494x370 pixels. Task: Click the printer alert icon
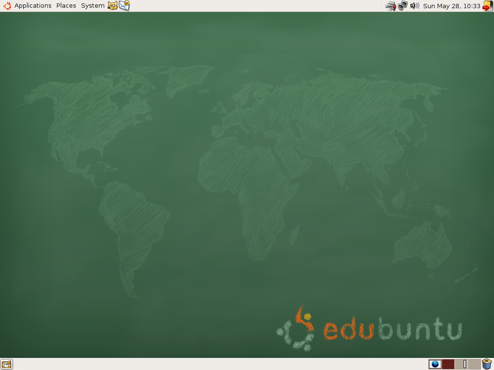pos(391,6)
